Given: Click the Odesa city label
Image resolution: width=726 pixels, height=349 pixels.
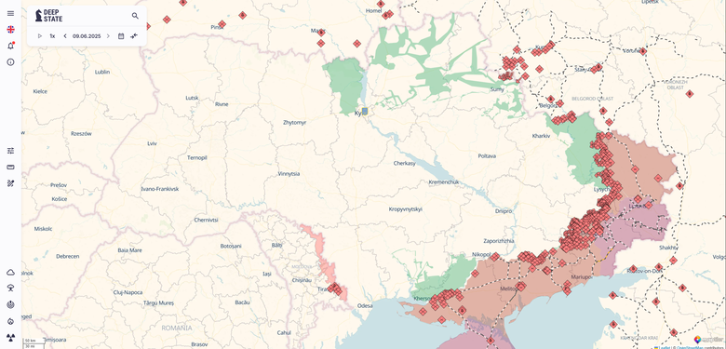Looking at the screenshot, I should pyautogui.click(x=365, y=306).
